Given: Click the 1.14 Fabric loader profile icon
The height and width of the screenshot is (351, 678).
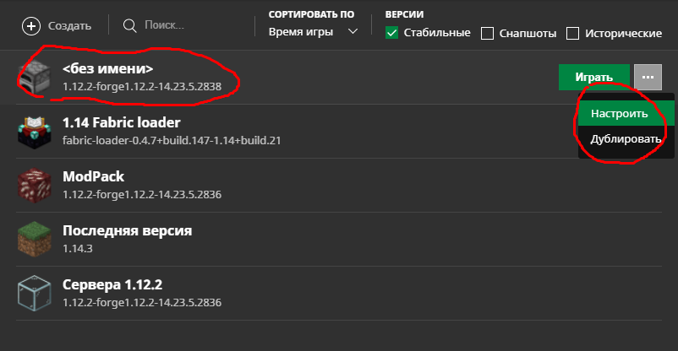Looking at the screenshot, I should tap(35, 131).
